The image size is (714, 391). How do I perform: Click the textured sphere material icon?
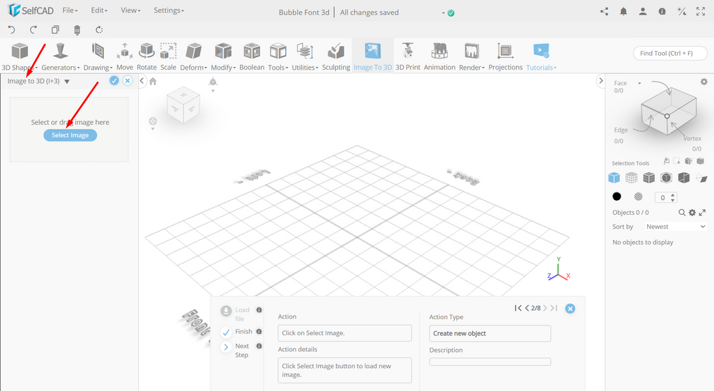tap(639, 196)
